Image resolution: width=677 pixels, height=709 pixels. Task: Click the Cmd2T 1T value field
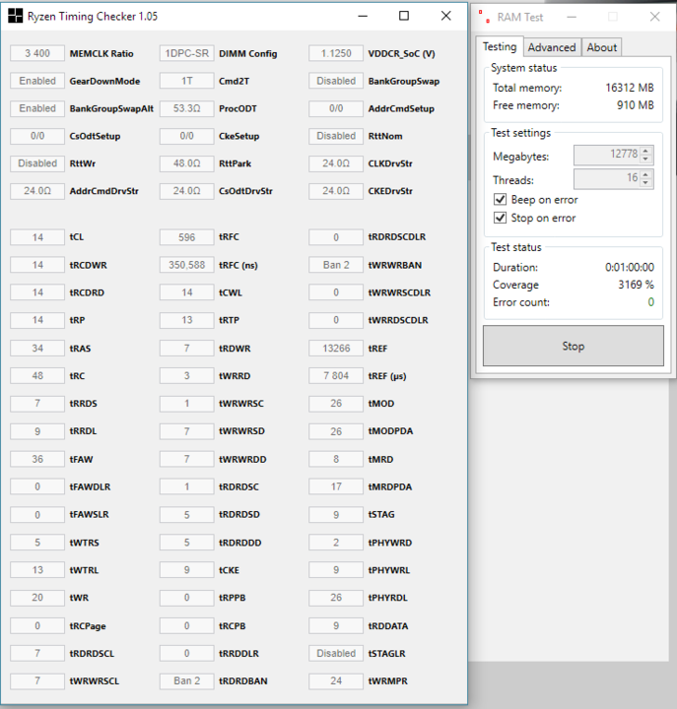point(187,81)
